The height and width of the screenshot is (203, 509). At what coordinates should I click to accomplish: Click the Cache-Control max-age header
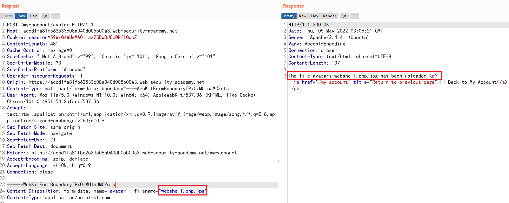(x=39, y=50)
